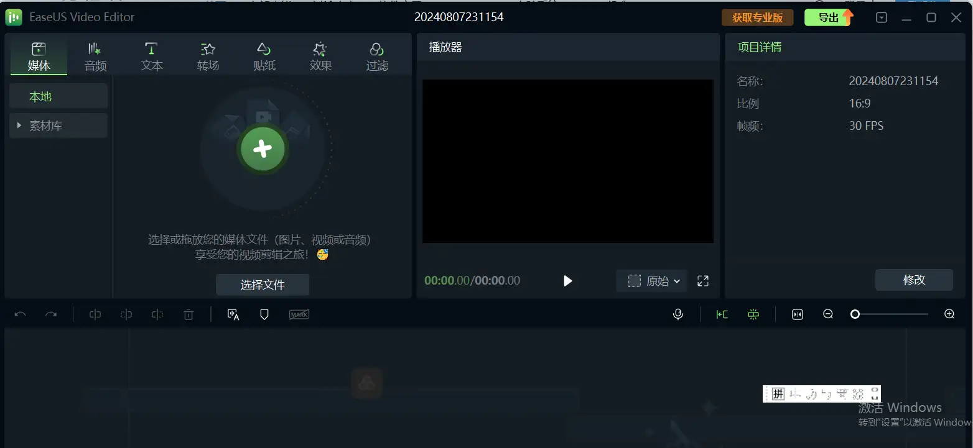973x448 pixels.
Task: Click the crossed-out MARK watermark icon
Action: pyautogui.click(x=299, y=314)
